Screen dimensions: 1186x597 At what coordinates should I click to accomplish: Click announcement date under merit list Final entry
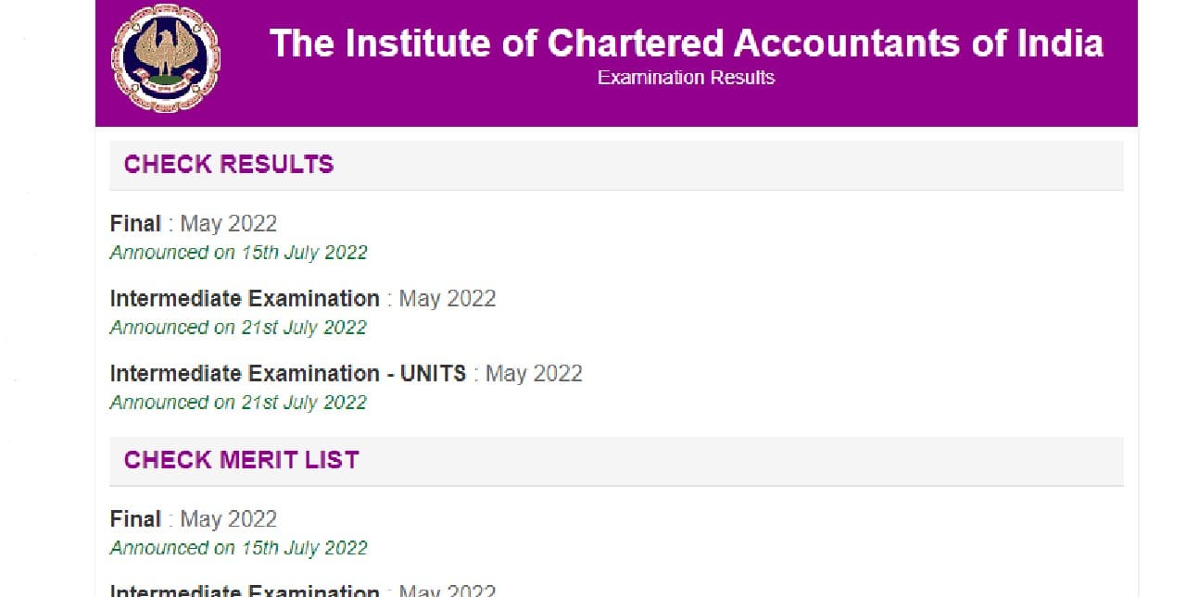pos(239,548)
